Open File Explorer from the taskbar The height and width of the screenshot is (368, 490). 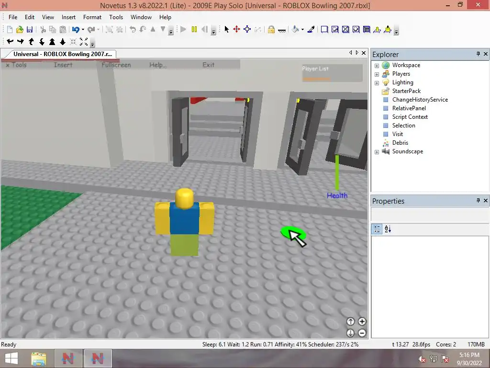click(38, 358)
